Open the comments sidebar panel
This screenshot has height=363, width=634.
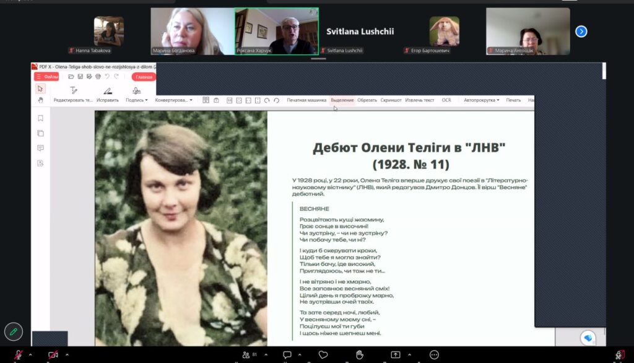coord(40,148)
